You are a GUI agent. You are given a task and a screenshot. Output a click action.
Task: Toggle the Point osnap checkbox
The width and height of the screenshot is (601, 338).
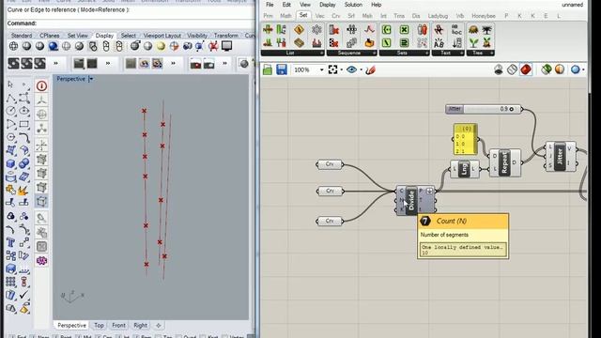55,336
